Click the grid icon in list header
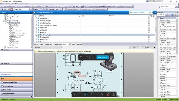 point(154,16)
